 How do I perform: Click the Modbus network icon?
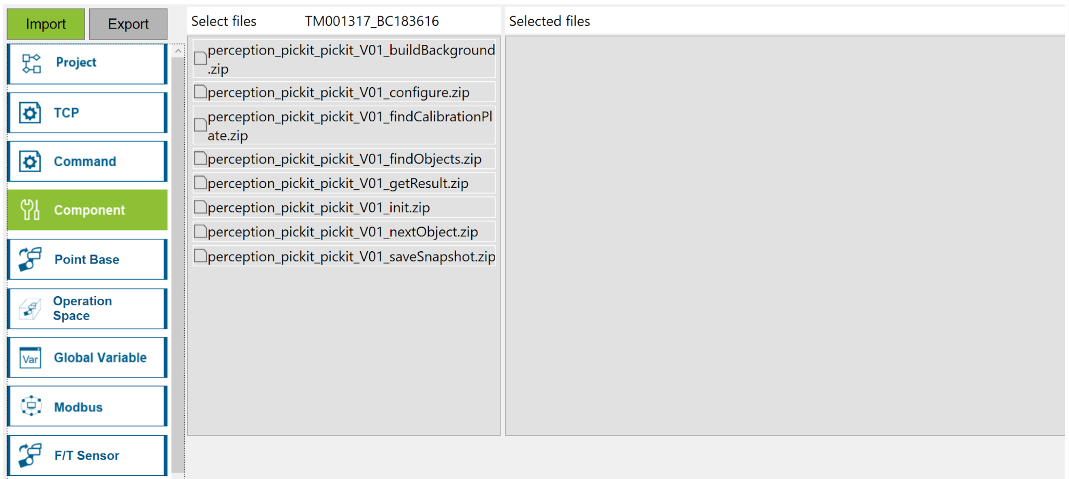[x=30, y=406]
